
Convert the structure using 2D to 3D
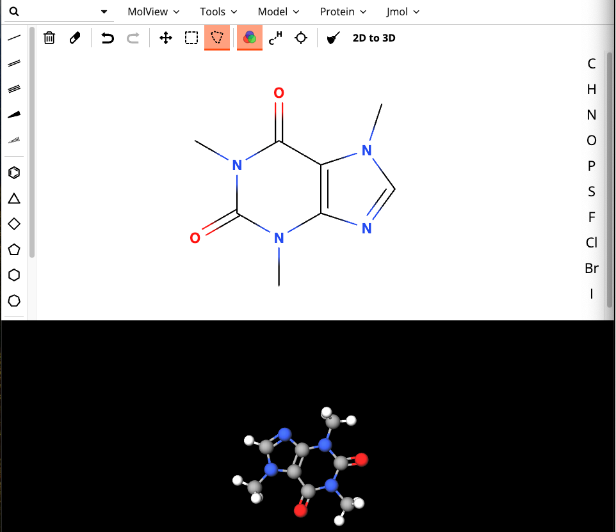(x=374, y=38)
